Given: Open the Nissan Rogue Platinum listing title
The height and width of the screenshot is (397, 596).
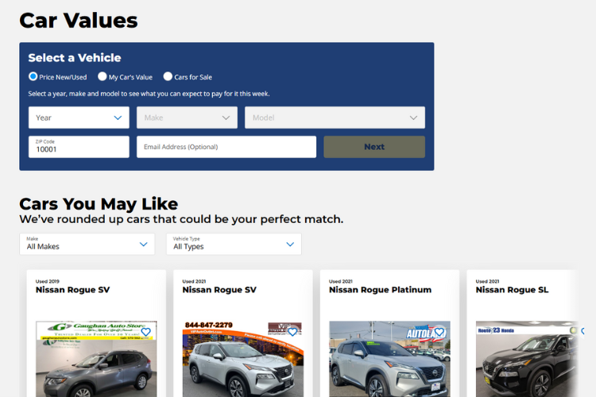Looking at the screenshot, I should point(380,290).
